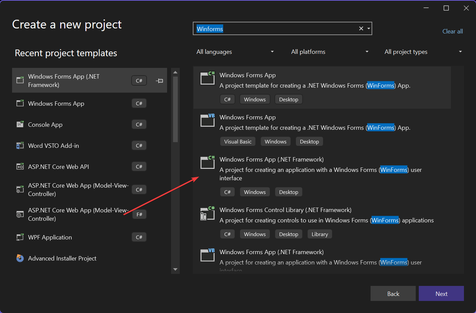The width and height of the screenshot is (476, 313).
Task: Click the Desktop tag under Visual Basic Windows Forms App
Action: (x=309, y=141)
